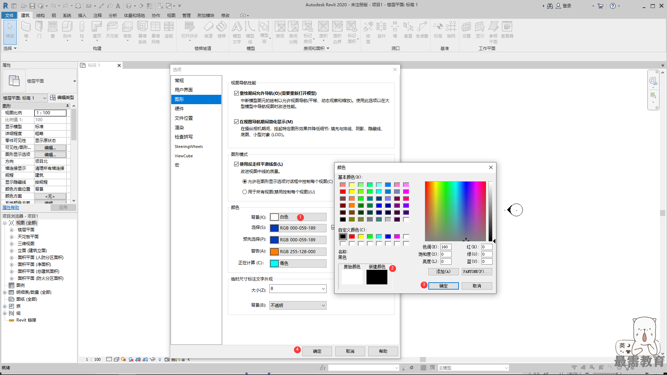Click Edit Type button in Properties
The height and width of the screenshot is (375, 667).
(x=62, y=98)
